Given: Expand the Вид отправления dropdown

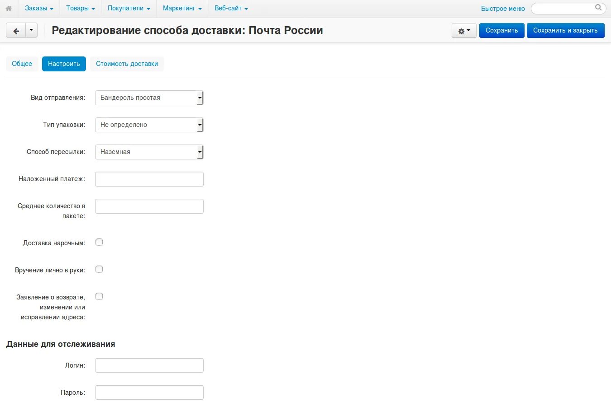Looking at the screenshot, I should tap(149, 98).
